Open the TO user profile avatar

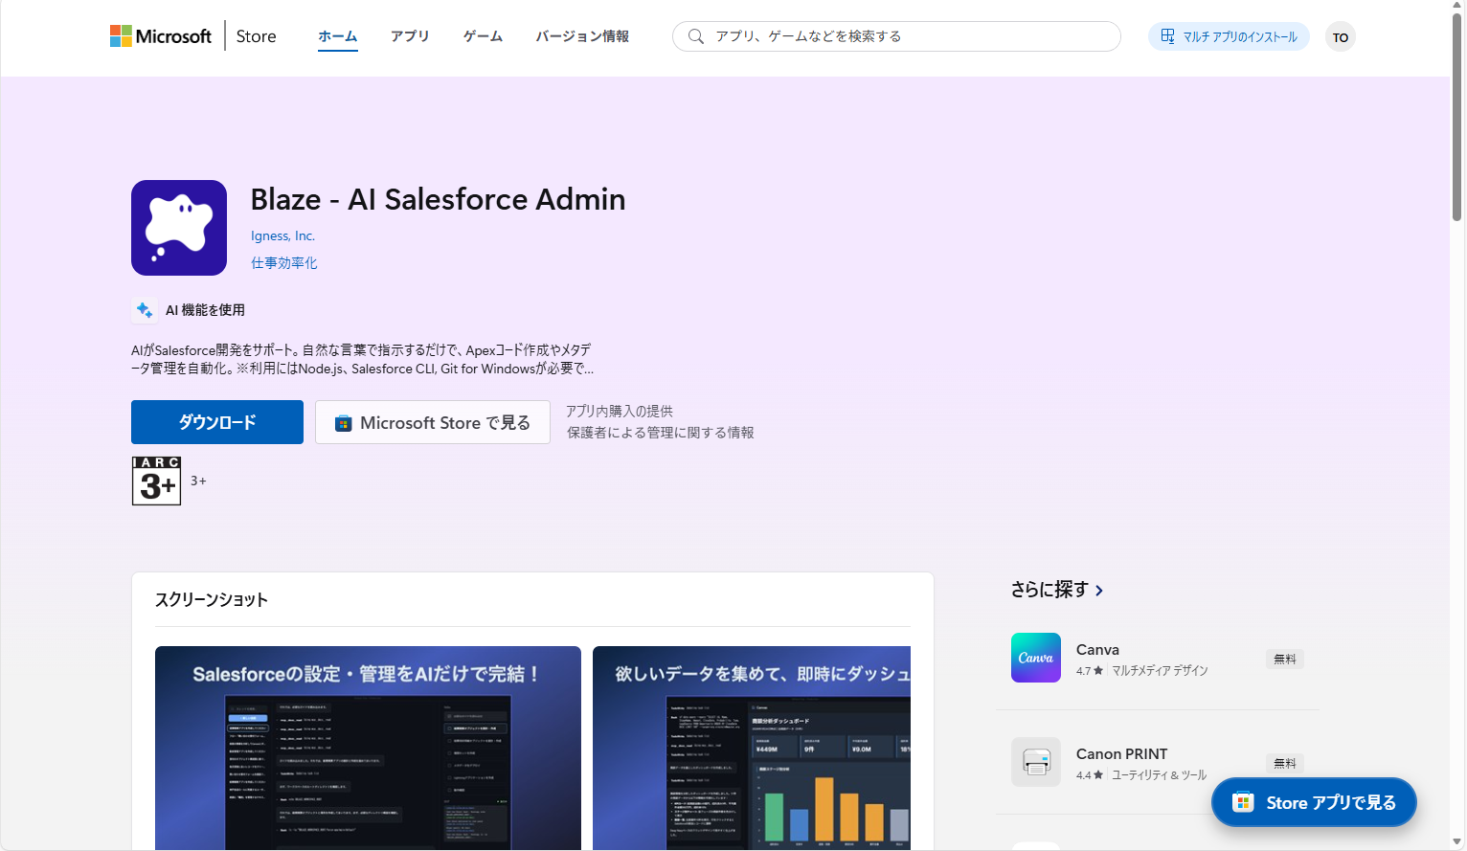pos(1340,37)
